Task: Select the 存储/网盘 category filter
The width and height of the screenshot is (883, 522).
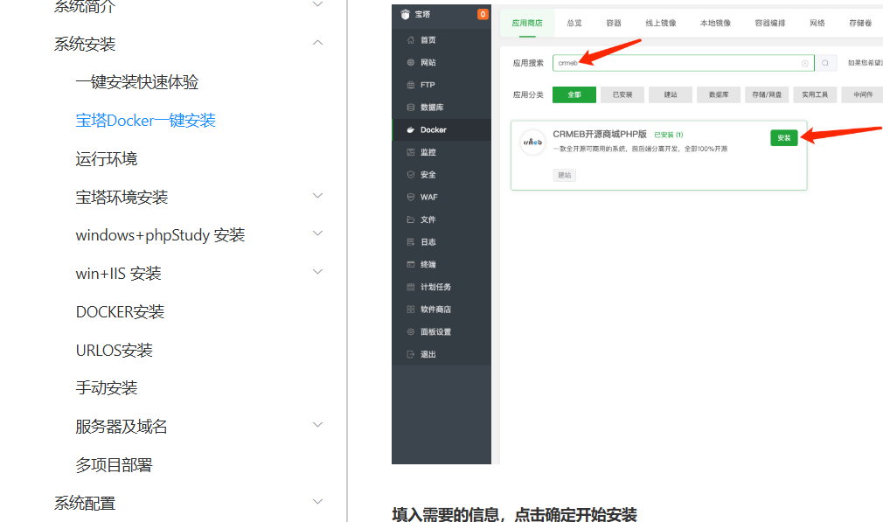Action: click(x=767, y=94)
